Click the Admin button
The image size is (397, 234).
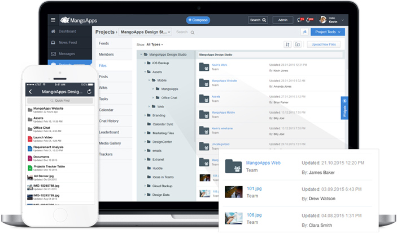click(283, 20)
